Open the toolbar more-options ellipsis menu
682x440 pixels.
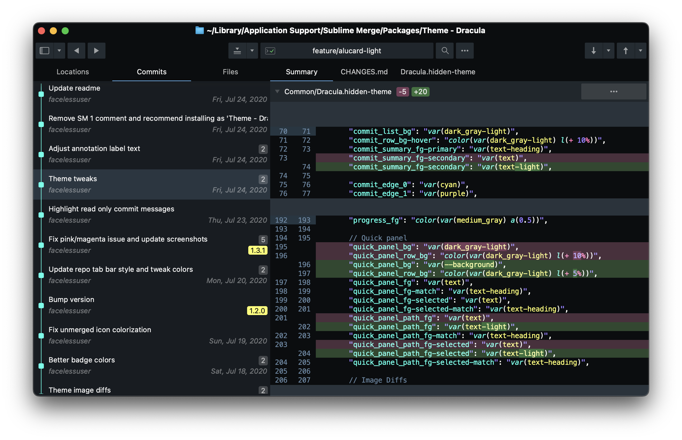(x=465, y=51)
